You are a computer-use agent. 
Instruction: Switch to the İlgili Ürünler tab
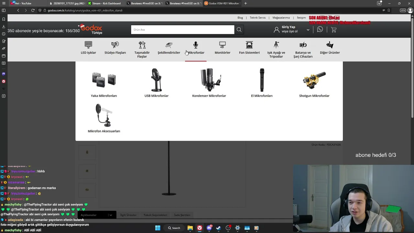click(x=128, y=215)
